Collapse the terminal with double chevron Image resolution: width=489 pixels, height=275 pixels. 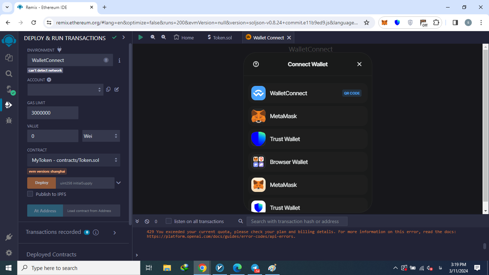click(137, 221)
